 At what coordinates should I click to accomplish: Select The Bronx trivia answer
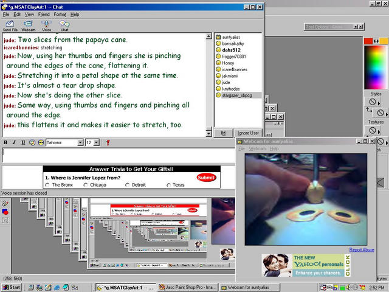tap(47, 185)
